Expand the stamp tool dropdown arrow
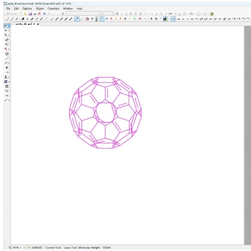 (9, 77)
